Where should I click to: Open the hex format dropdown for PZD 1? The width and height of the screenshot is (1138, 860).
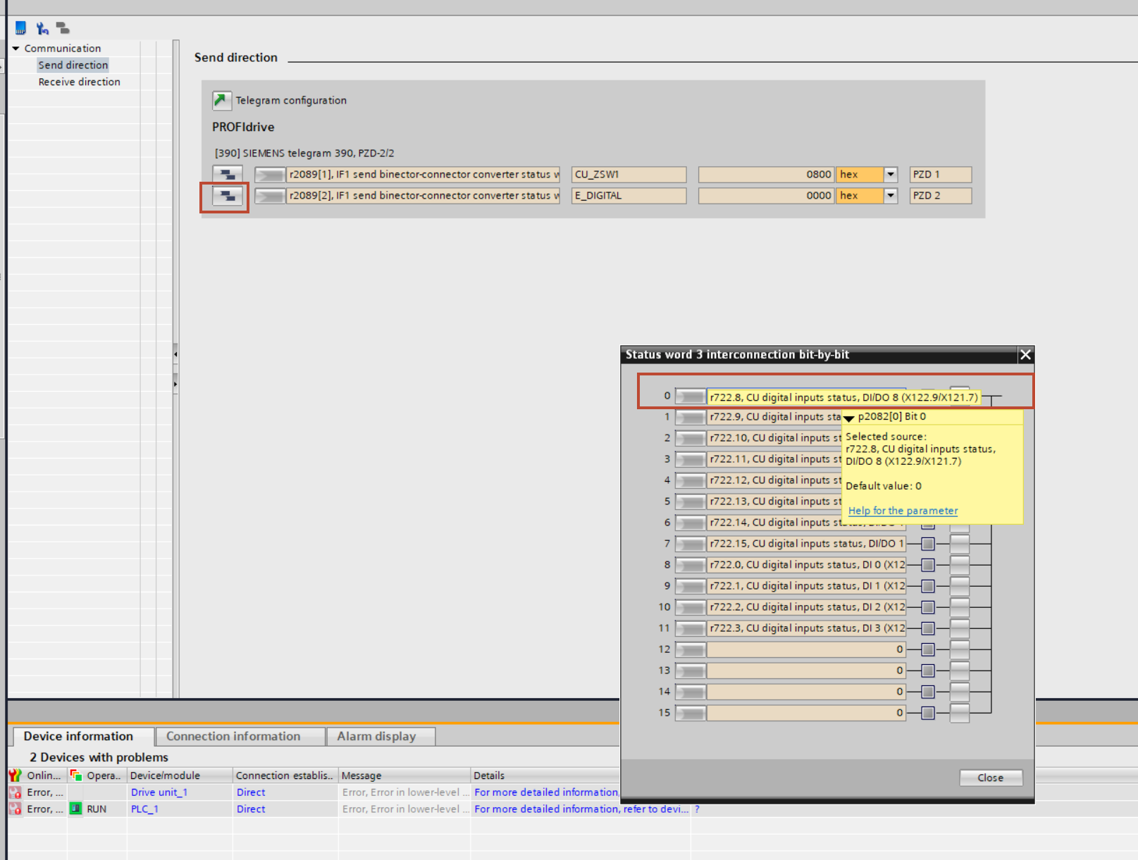891,175
